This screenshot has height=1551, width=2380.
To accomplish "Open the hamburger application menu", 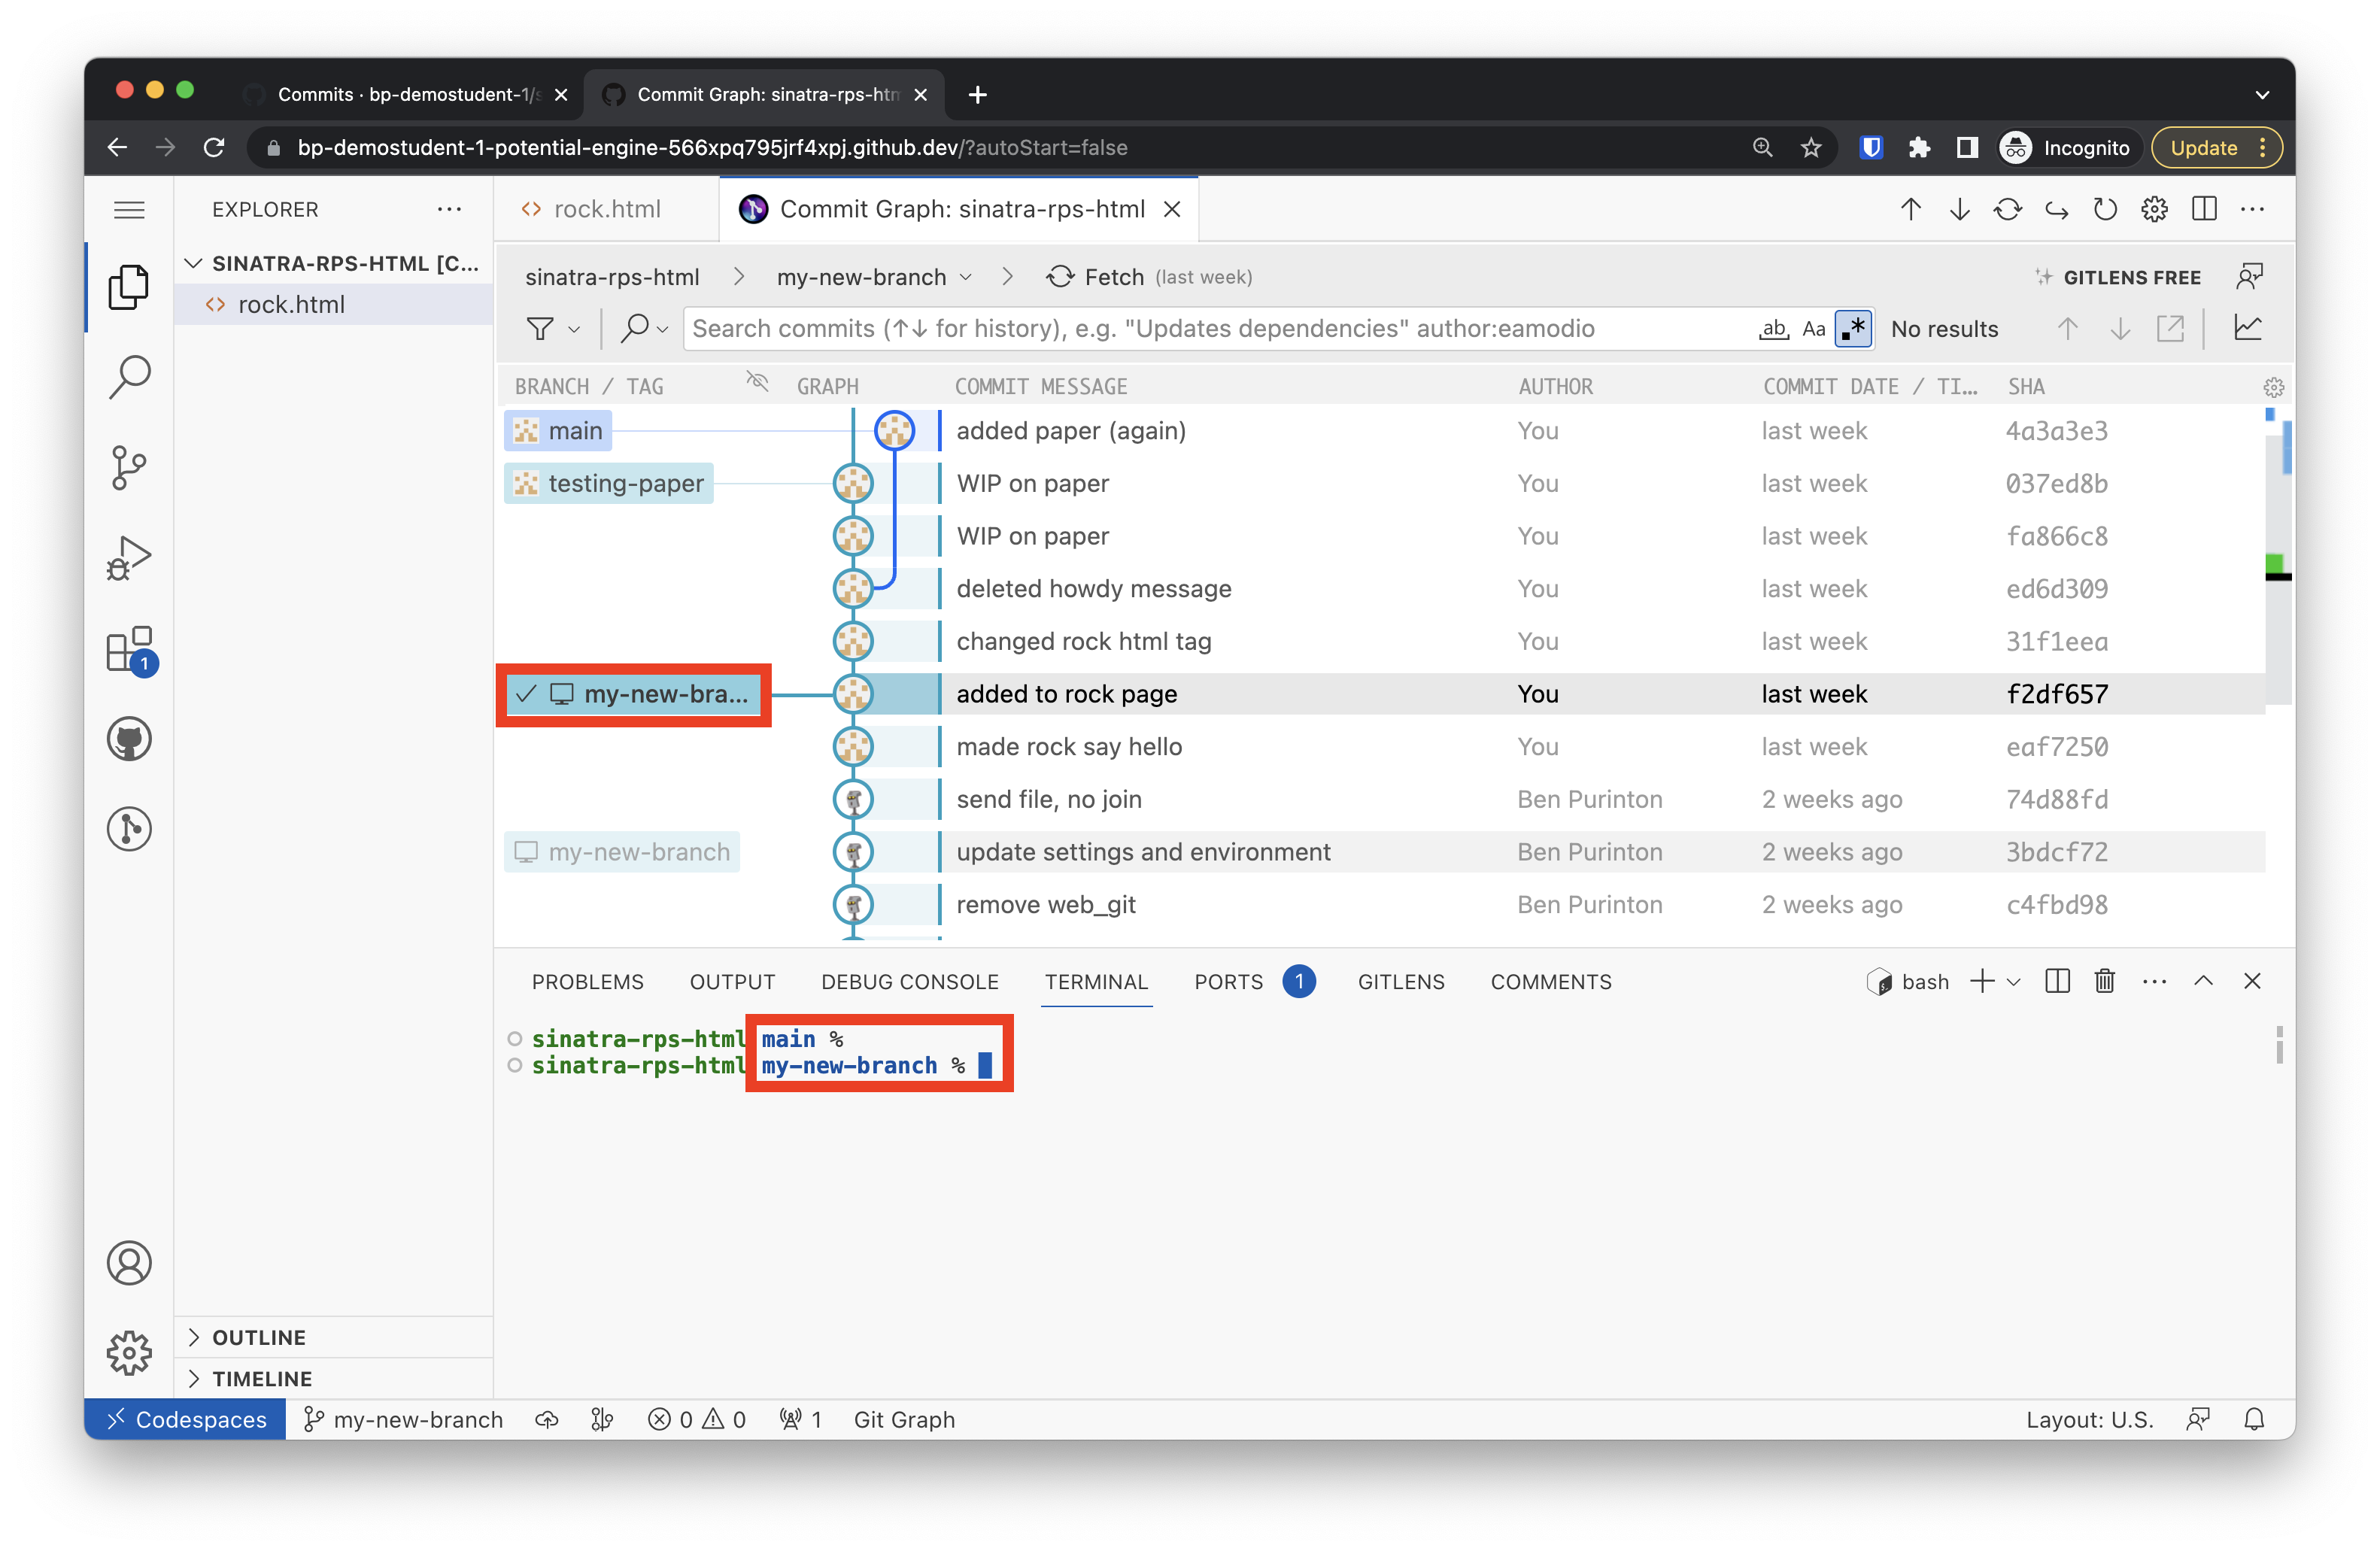I will click(129, 209).
